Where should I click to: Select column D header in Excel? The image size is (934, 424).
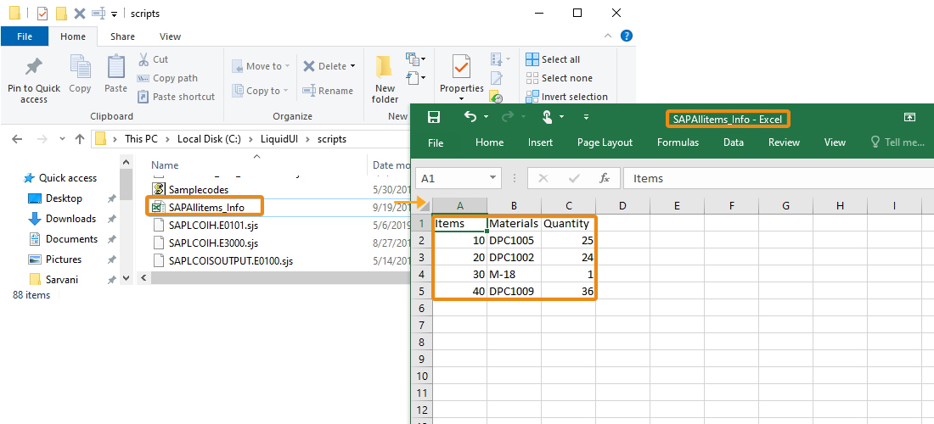[622, 206]
